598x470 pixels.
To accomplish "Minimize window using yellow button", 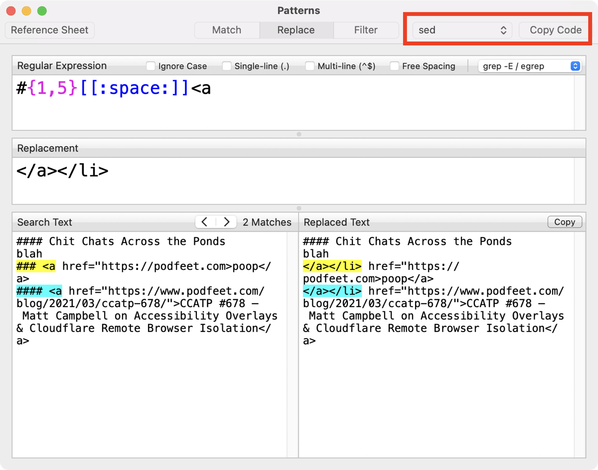I will [x=26, y=11].
